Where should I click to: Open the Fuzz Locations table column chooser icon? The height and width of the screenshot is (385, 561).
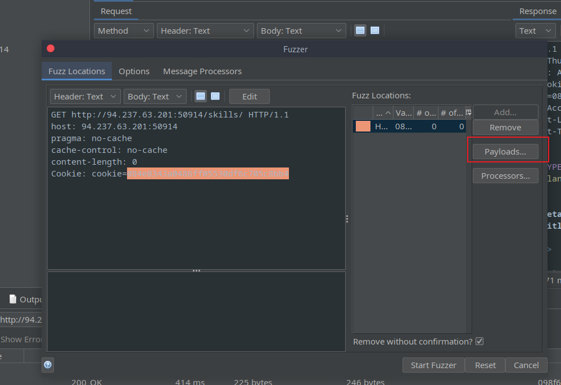pyautogui.click(x=468, y=112)
